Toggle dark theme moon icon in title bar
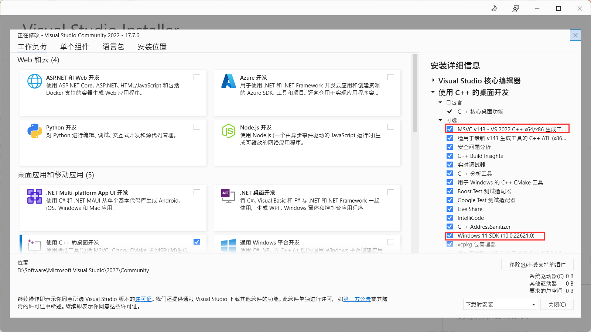The image size is (591, 332). (494, 8)
